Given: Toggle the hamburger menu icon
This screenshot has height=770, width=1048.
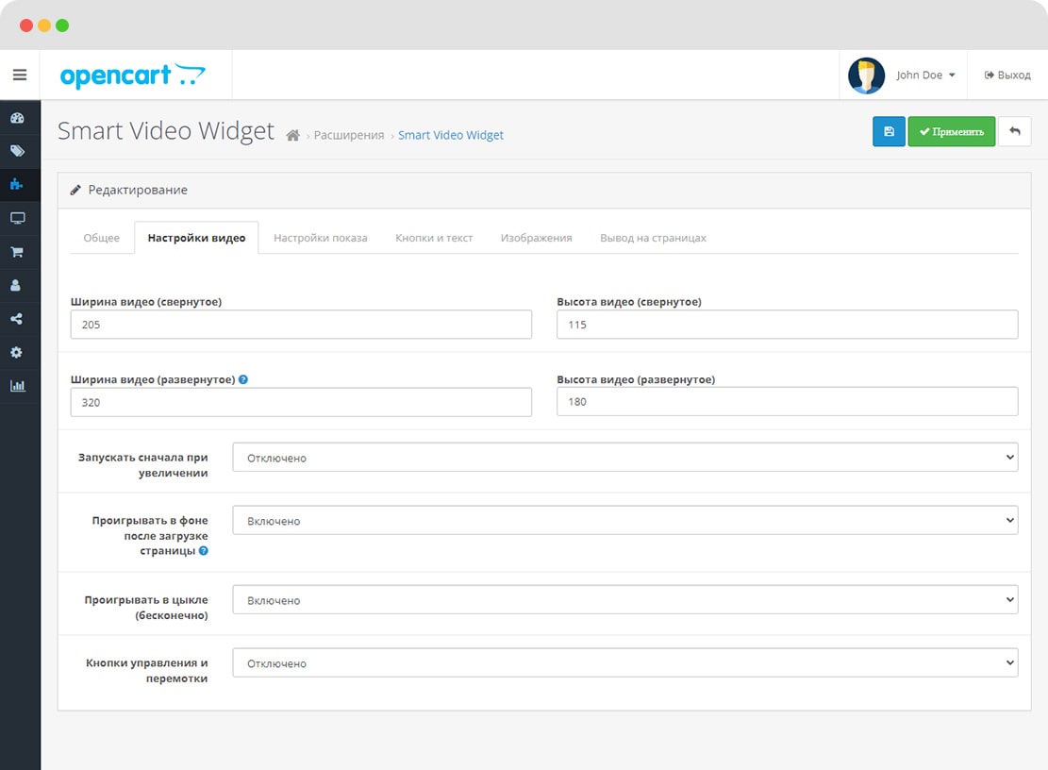Looking at the screenshot, I should 20,75.
